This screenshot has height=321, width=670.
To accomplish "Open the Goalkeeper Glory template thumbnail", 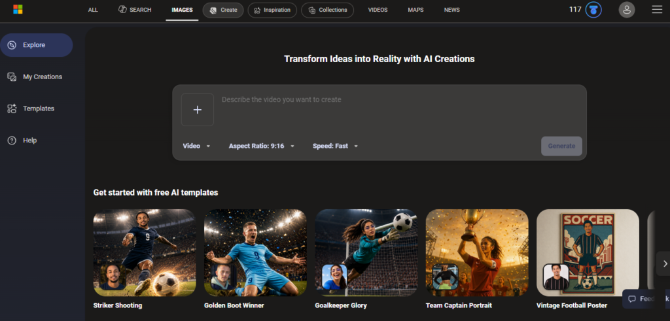I will tap(366, 253).
